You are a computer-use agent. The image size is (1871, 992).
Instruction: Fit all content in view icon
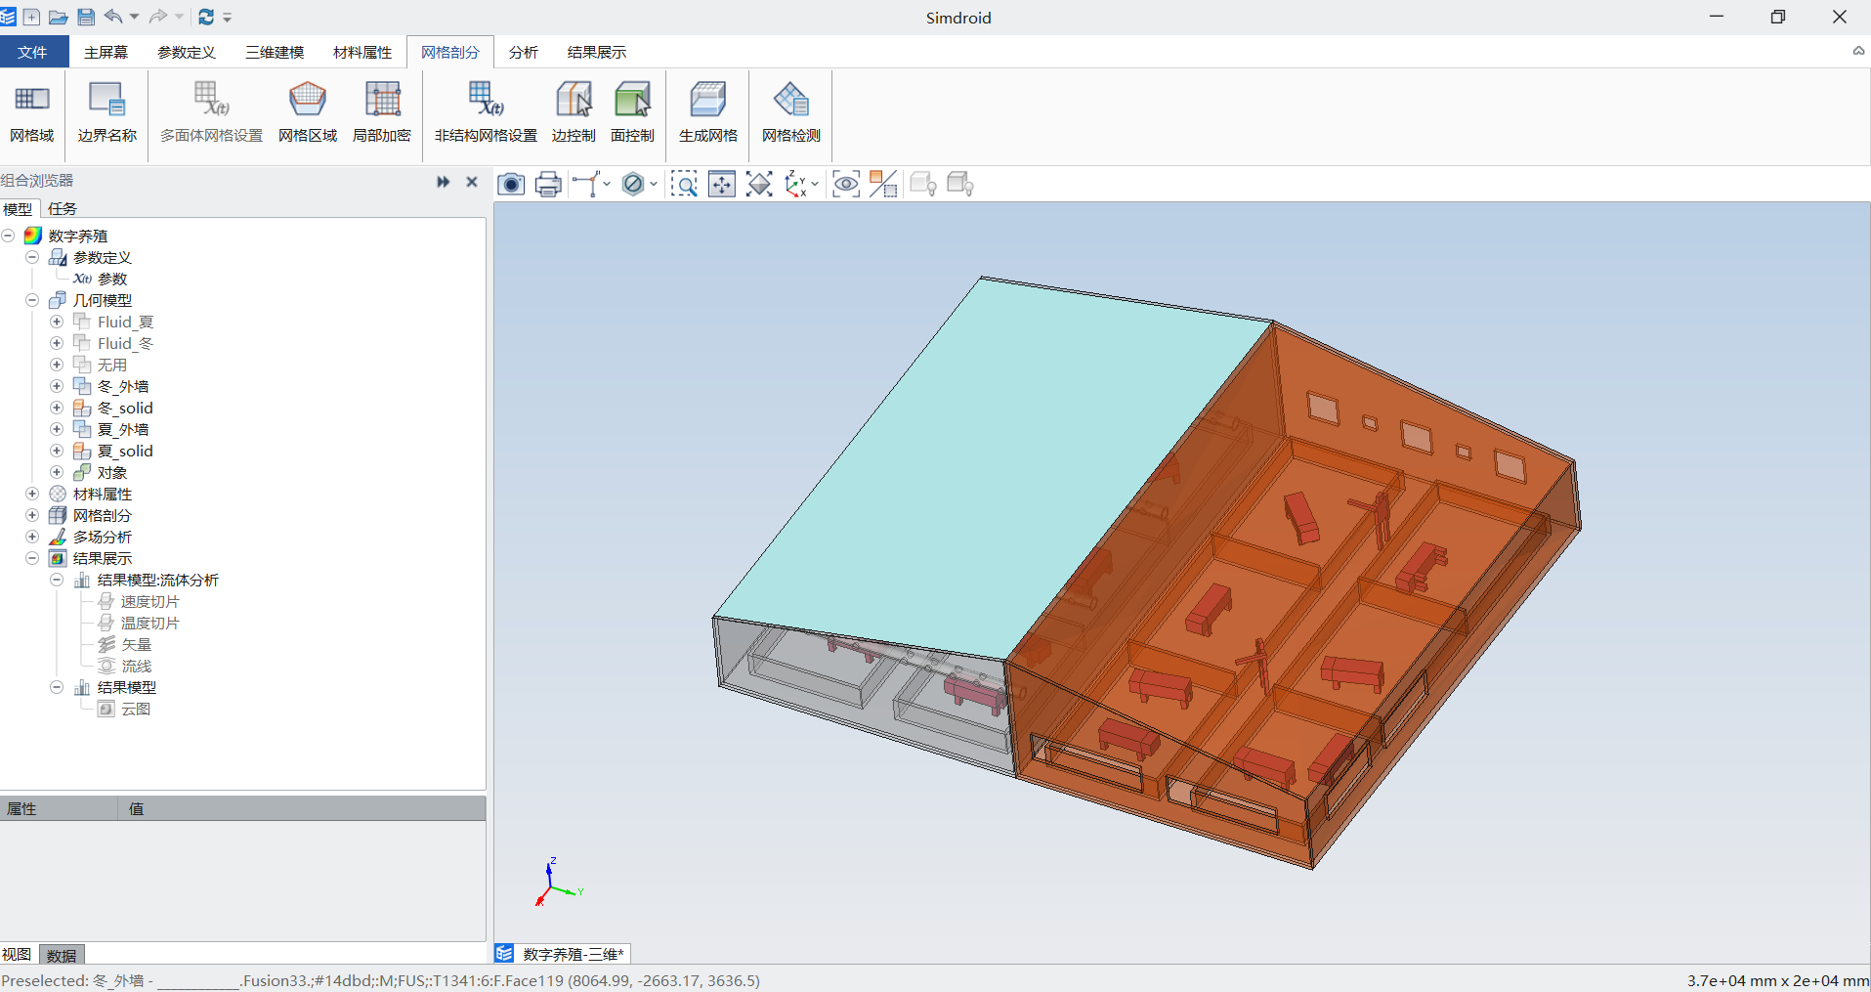point(759,184)
